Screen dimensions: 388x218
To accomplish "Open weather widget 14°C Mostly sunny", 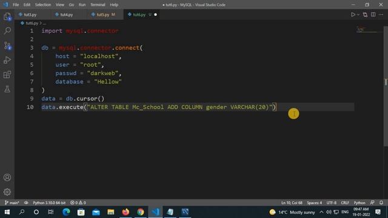I will coord(292,212).
